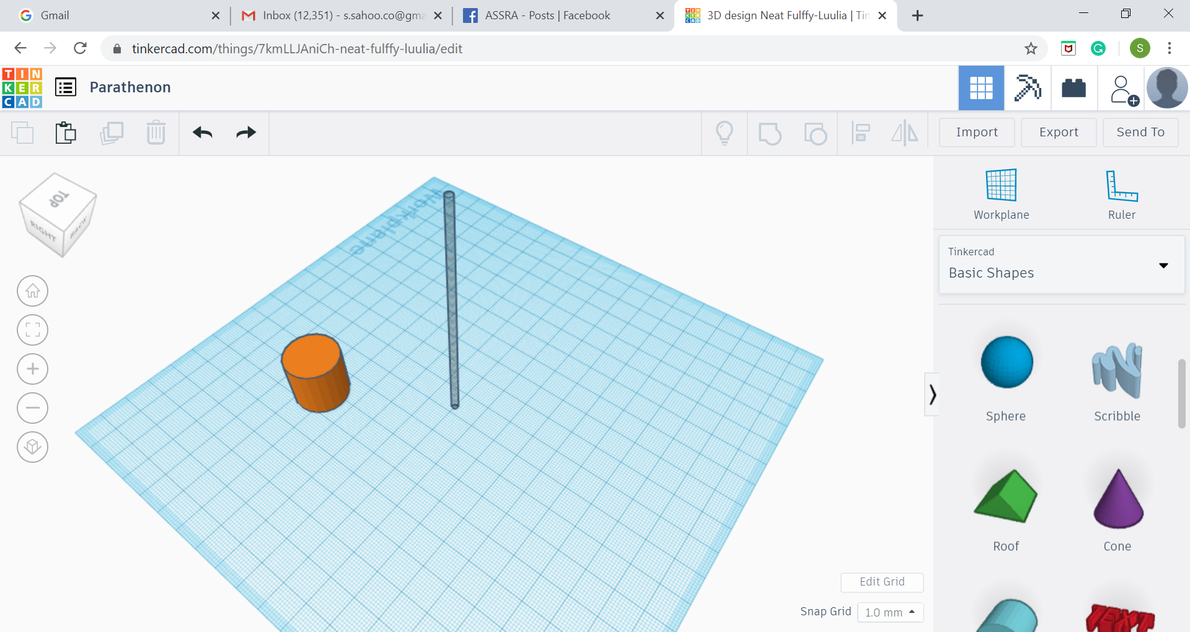Click the browser Back arrow

20,48
